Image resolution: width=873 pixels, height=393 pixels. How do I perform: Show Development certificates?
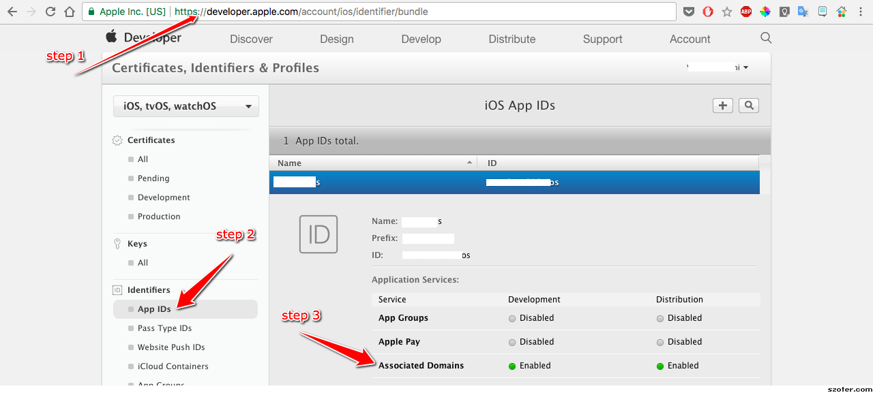(x=164, y=198)
